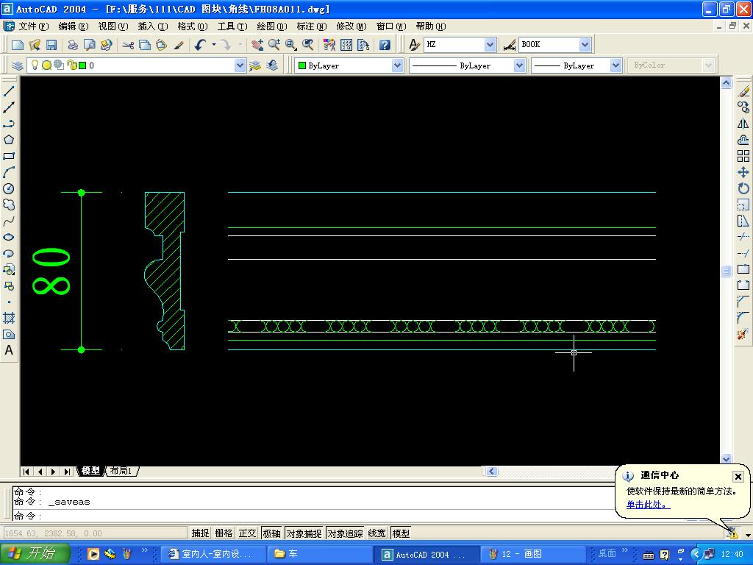The width and height of the screenshot is (753, 565).
Task: Open the 绘图(D) Draw menu
Action: point(271,26)
